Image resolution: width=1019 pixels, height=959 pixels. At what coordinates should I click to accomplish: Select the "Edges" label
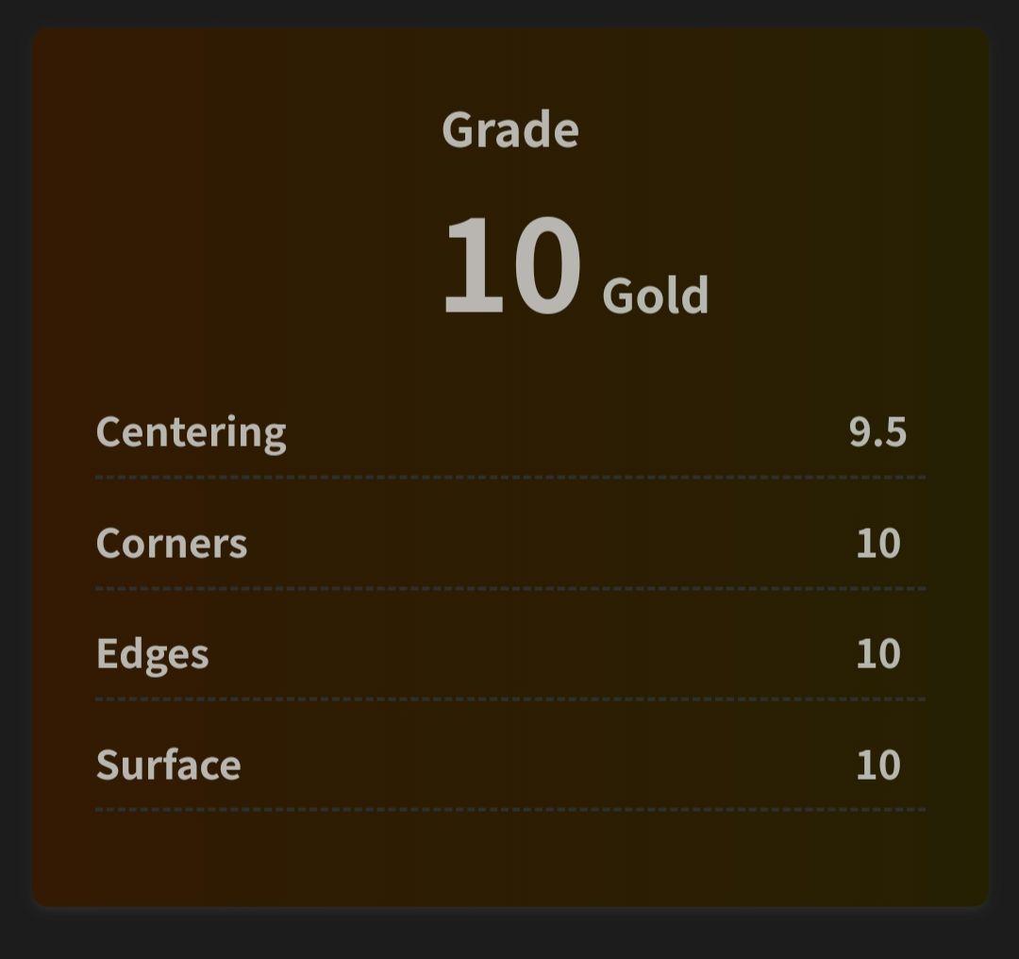coord(152,653)
